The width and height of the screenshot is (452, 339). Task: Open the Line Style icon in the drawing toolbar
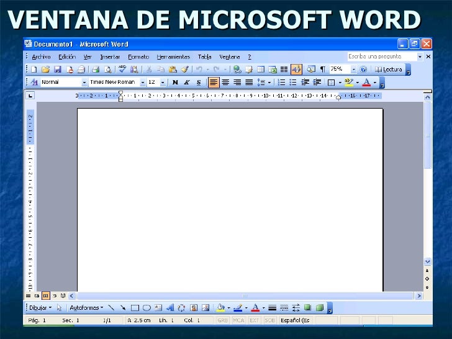273,308
